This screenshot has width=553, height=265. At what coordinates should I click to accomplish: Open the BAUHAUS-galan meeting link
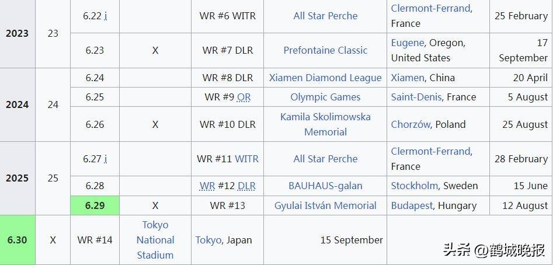pyautogui.click(x=325, y=186)
